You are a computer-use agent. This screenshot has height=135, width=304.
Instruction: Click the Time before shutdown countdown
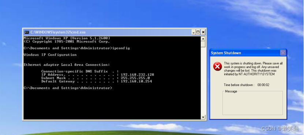coord(247,85)
